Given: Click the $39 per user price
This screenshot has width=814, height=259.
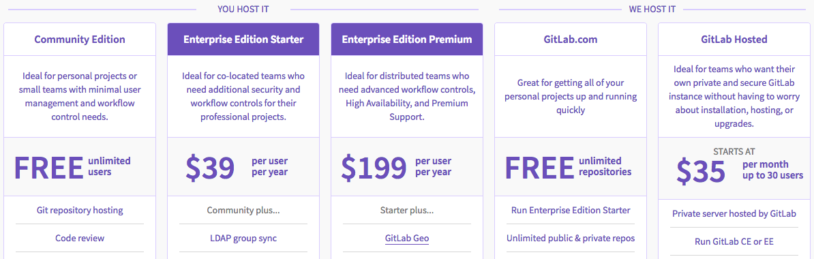Looking at the screenshot, I should 236,167.
